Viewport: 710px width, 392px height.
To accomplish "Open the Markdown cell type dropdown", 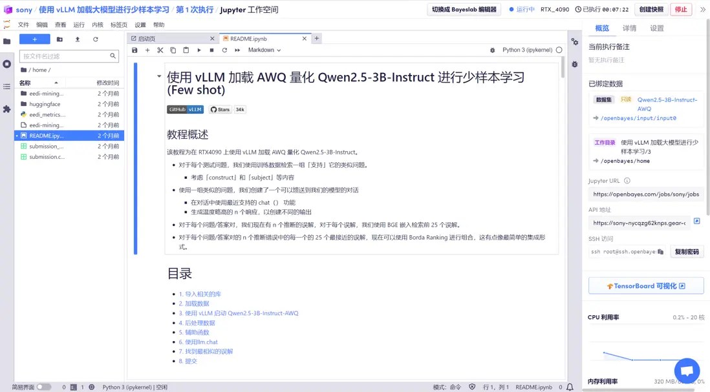I will [263, 50].
